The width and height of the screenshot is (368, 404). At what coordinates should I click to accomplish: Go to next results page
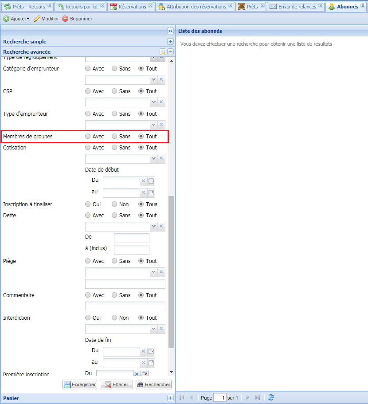click(248, 398)
